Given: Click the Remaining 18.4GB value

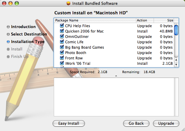Looking at the screenshot, I should [149, 72].
